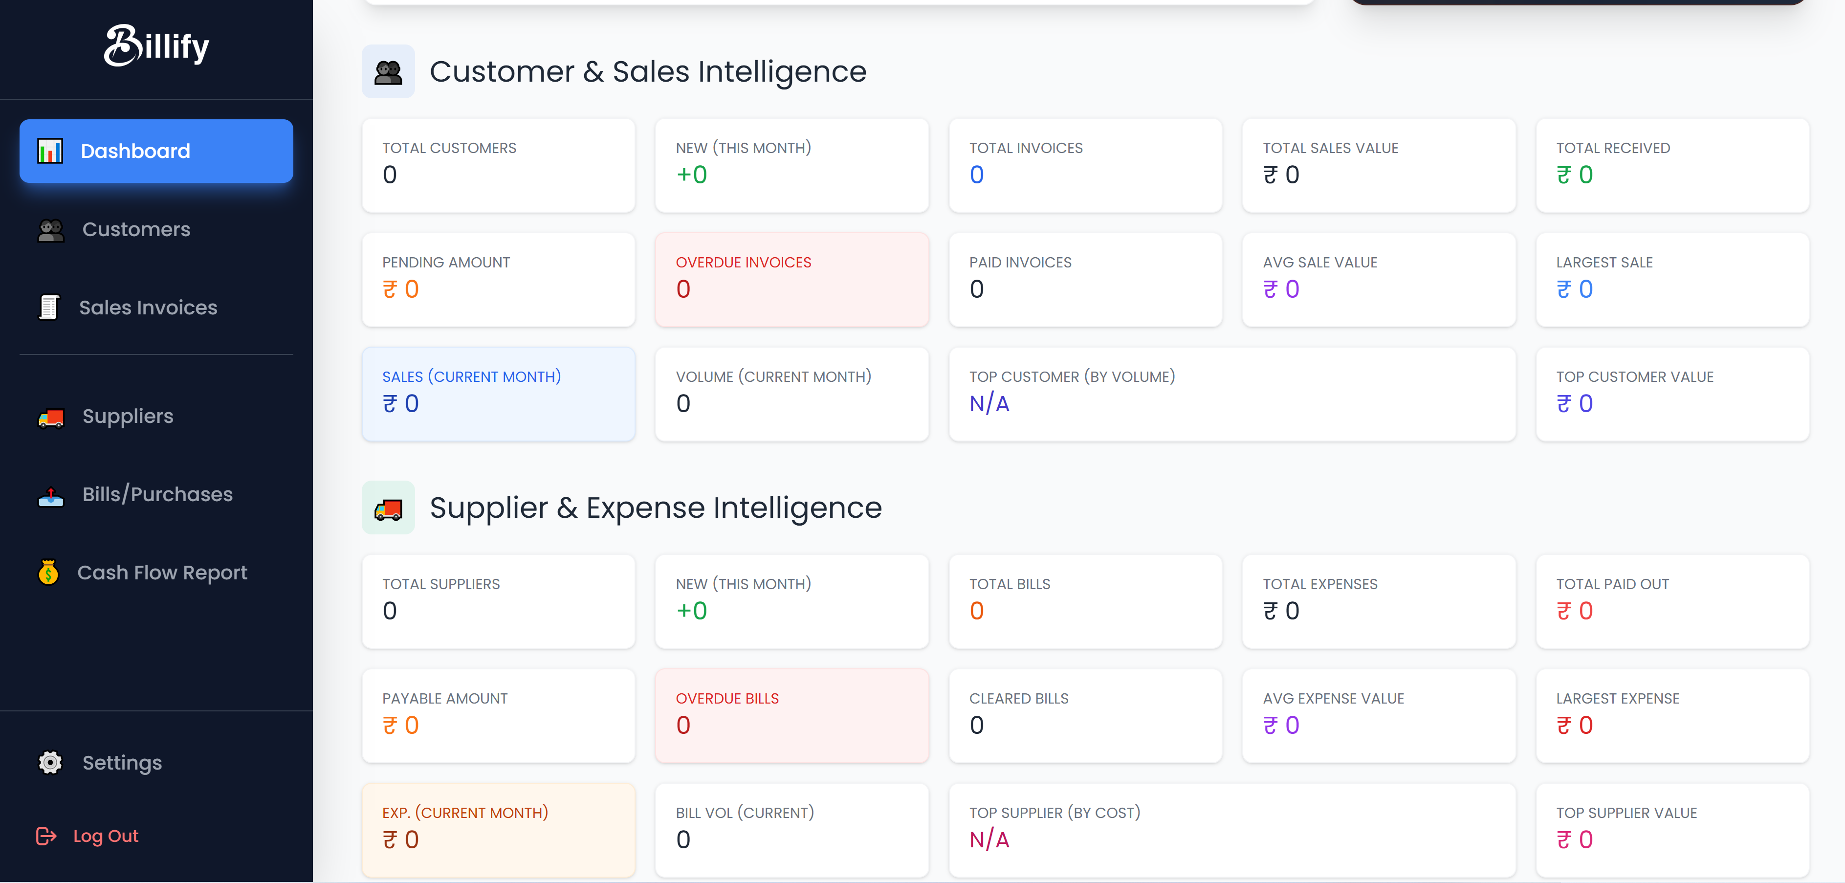Go to Sales Invoices page

click(148, 308)
